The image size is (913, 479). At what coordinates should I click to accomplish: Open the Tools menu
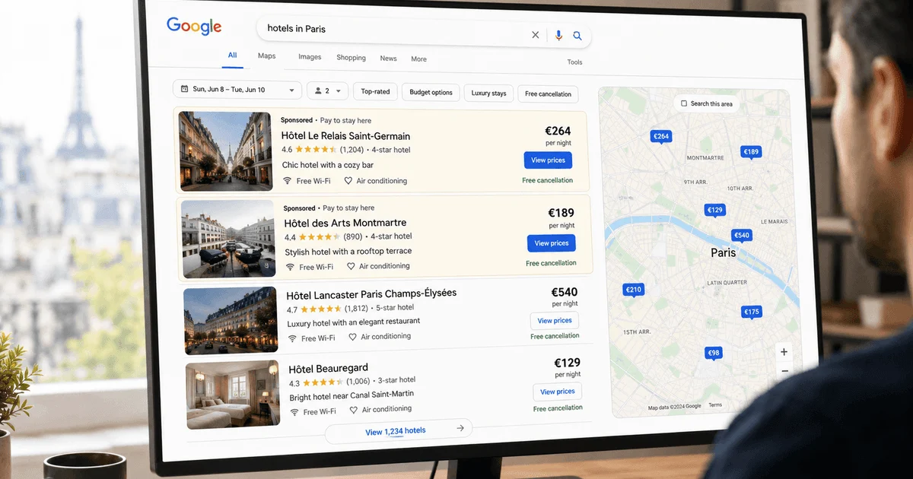point(574,62)
